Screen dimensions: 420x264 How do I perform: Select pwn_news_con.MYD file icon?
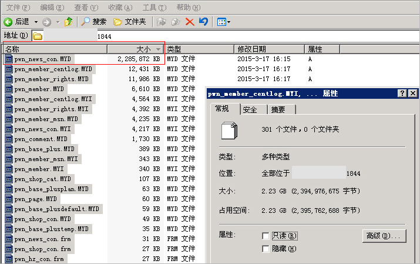point(9,59)
